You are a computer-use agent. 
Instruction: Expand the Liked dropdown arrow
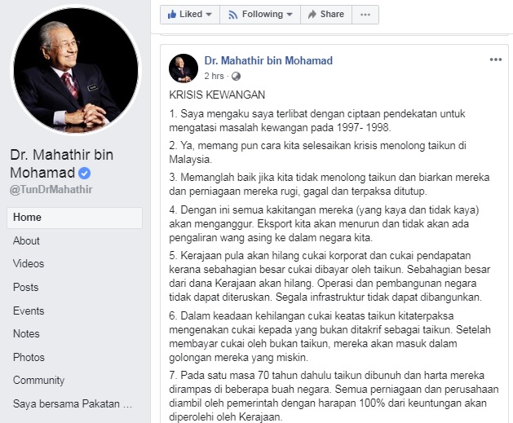tap(209, 15)
